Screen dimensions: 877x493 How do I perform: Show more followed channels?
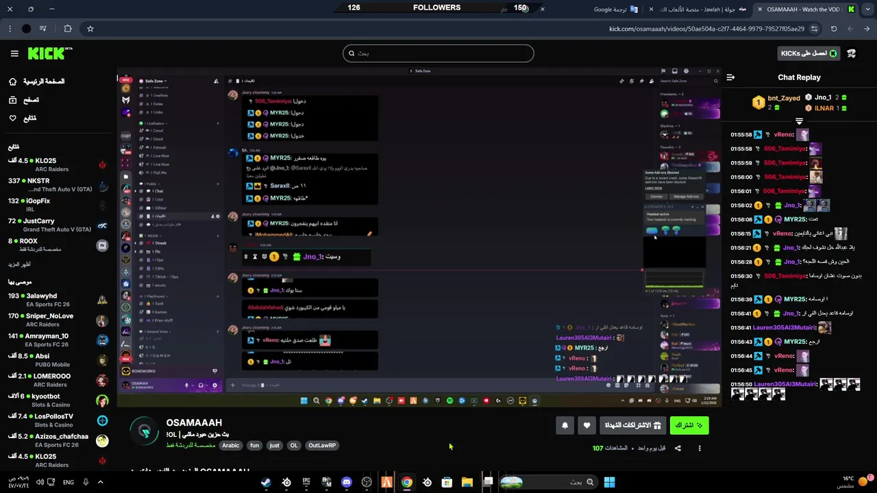point(19,264)
